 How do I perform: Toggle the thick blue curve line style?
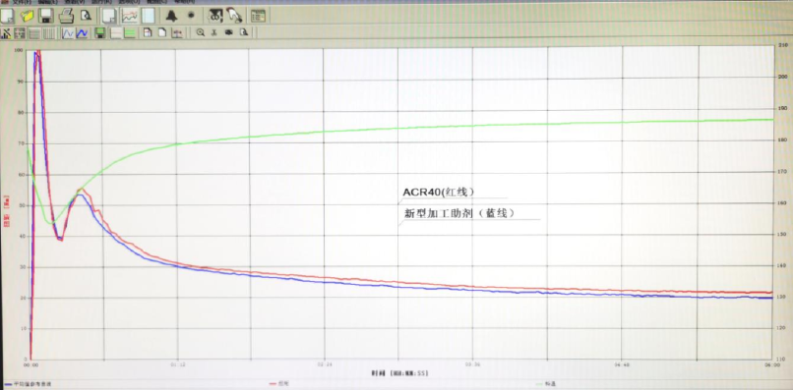click(x=83, y=33)
